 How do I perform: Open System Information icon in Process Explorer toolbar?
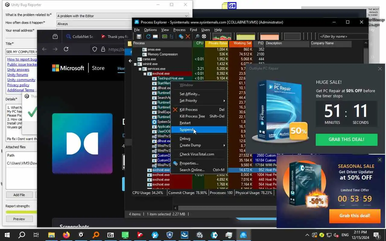coord(164,36)
